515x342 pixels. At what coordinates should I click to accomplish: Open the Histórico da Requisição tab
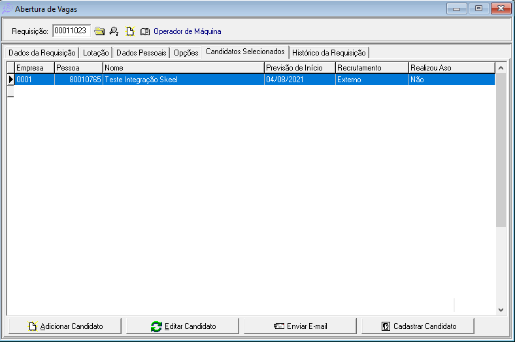point(329,53)
